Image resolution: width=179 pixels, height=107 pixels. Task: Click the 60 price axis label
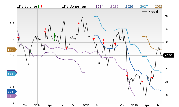[166, 16]
